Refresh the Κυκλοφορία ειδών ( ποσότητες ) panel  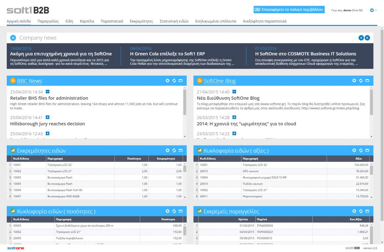click(174, 211)
